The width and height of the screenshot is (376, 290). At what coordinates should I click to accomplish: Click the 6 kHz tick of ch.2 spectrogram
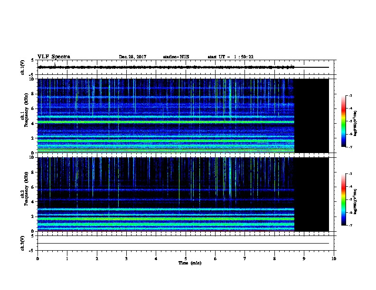[x=33, y=187]
